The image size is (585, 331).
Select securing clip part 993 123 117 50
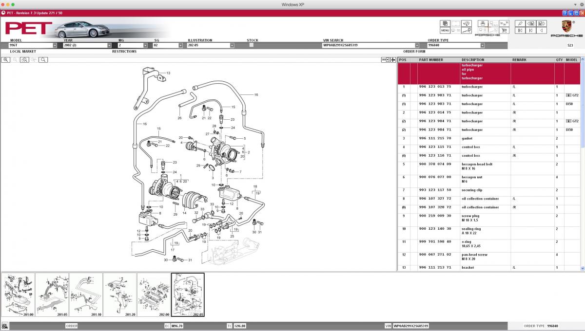click(x=435, y=190)
